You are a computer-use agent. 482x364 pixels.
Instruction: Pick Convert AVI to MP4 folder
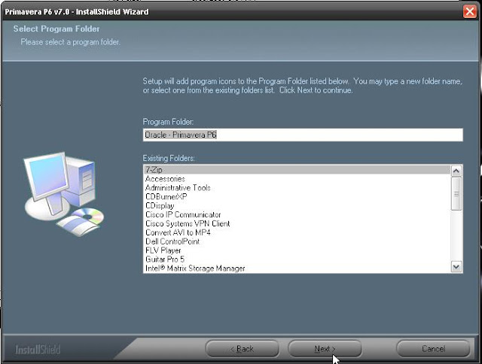pyautogui.click(x=297, y=232)
